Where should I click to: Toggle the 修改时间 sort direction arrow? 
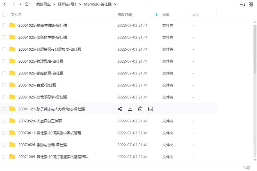coord(156,15)
